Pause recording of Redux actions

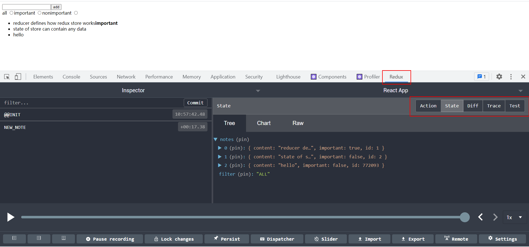[x=110, y=239]
